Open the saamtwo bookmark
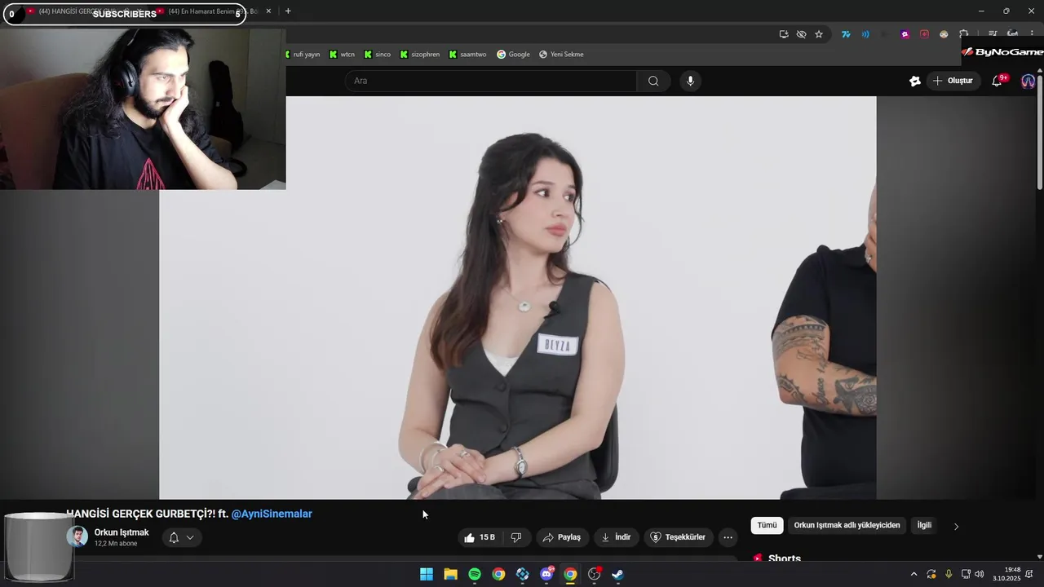Screen dimensions: 1044x587 (467, 55)
